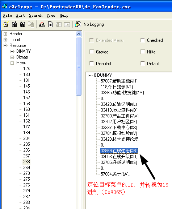Select item 32869,在线注册(&R)
Viewport: 172px width, 209px height.
[119, 151]
